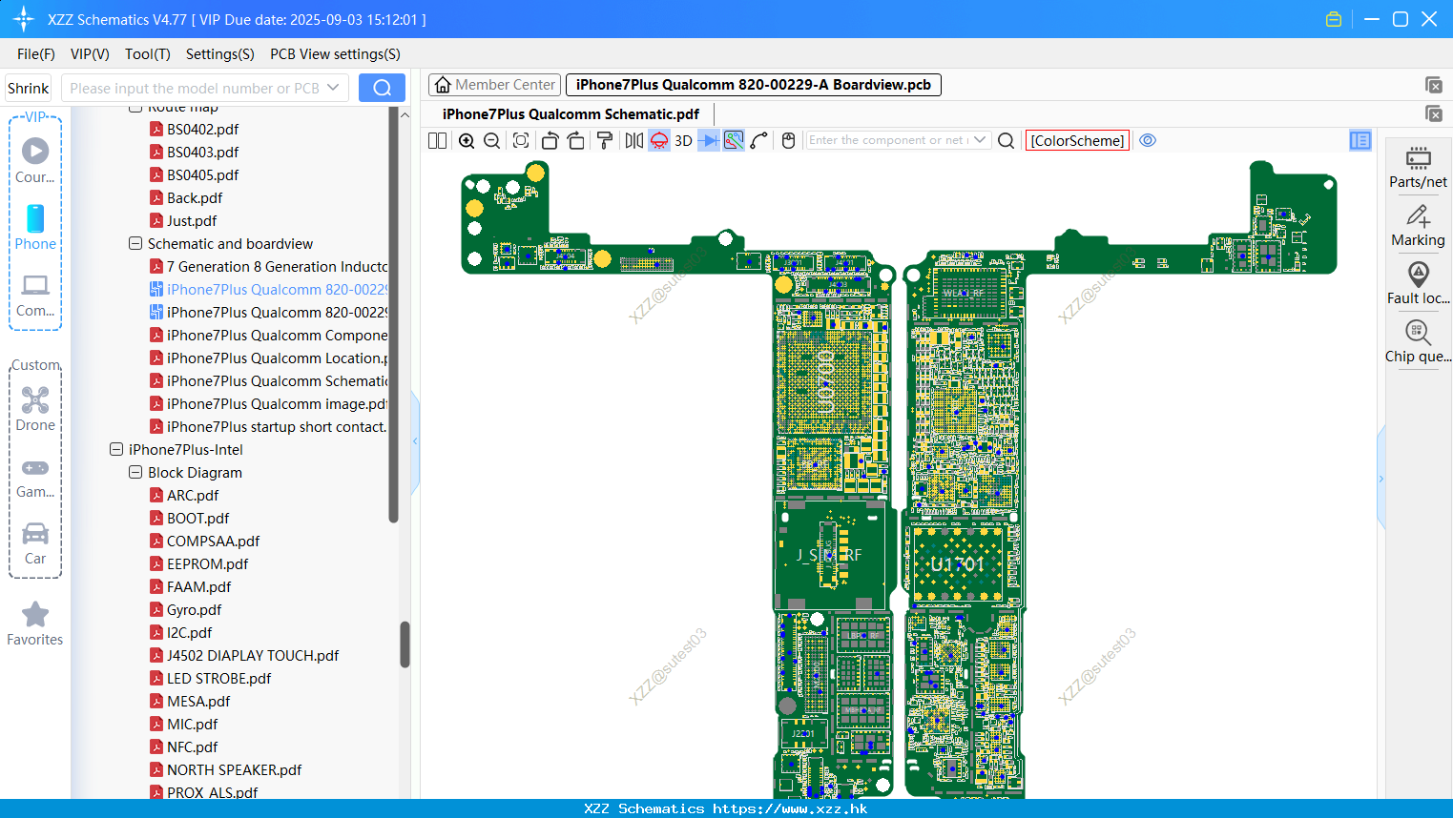1453x818 pixels.
Task: Collapse the iPhone7Plus-Intel node
Action: [116, 449]
